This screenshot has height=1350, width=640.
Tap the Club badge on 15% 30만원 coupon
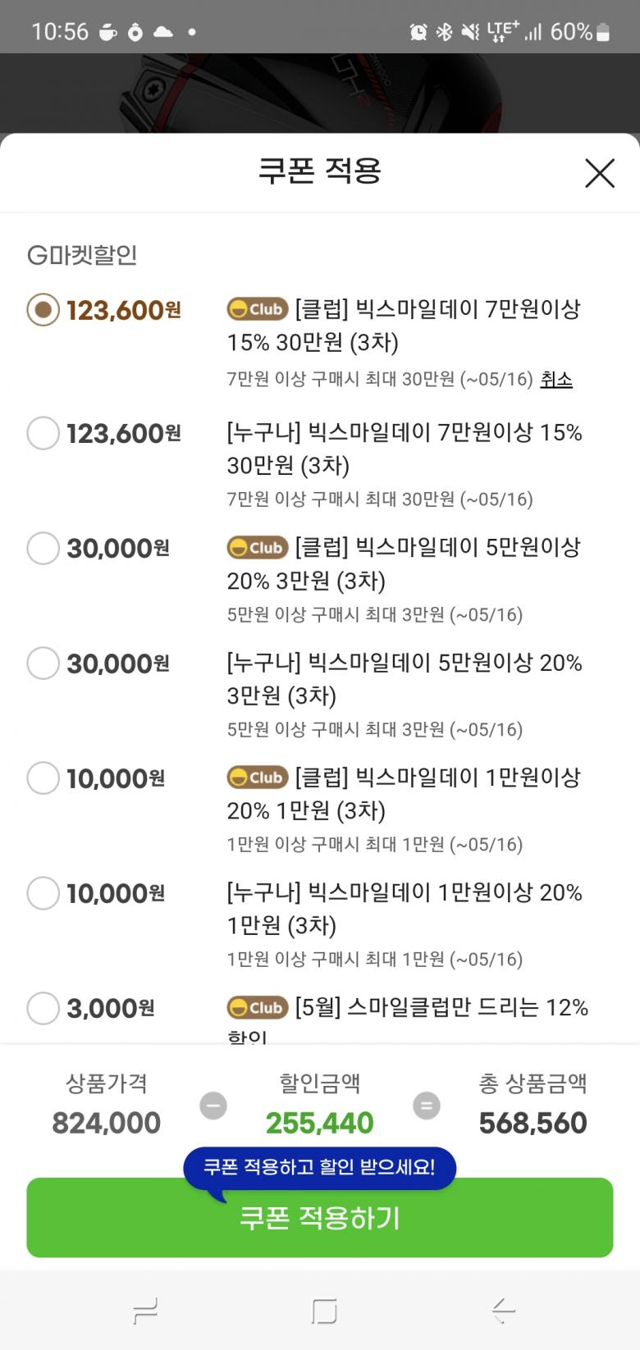pos(258,309)
